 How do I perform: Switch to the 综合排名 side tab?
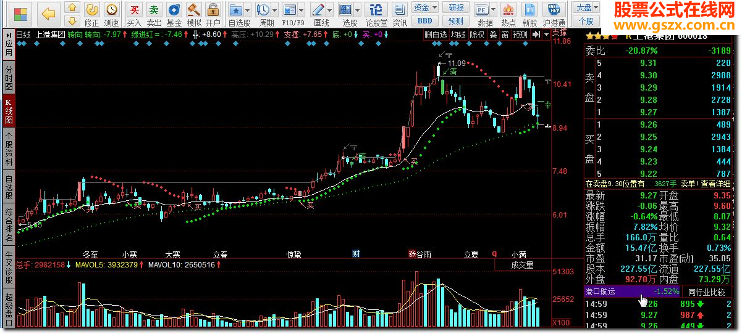click(x=9, y=224)
